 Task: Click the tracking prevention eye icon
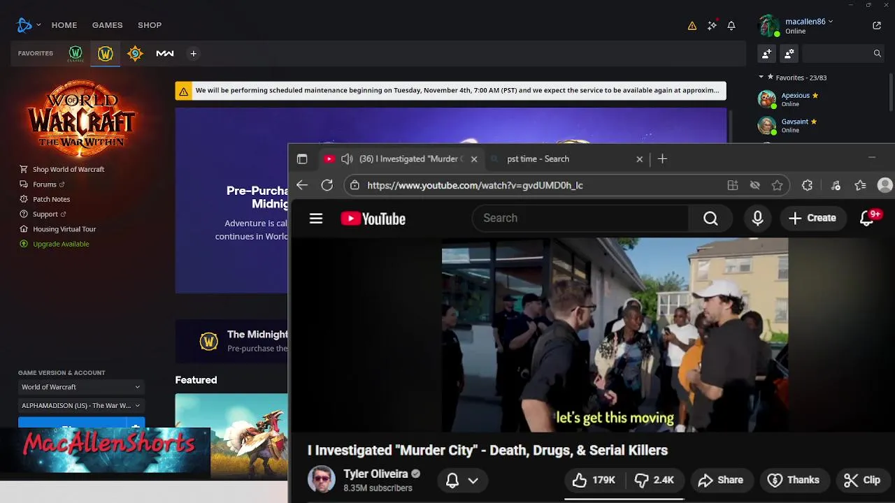click(x=755, y=185)
